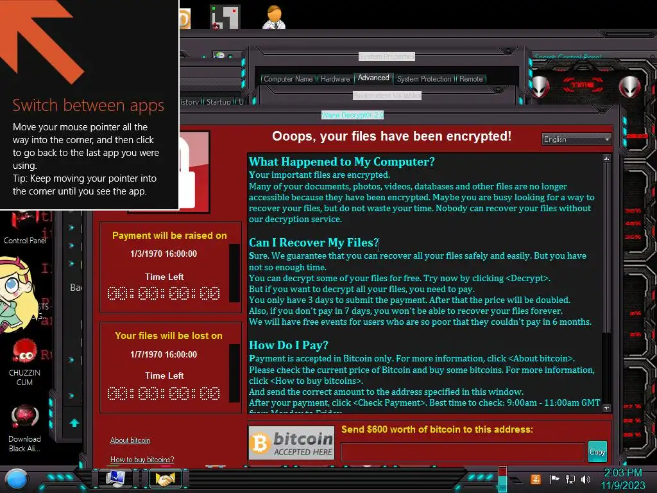Open the Start orb on the taskbar
Image resolution: width=657 pixels, height=493 pixels.
17,479
